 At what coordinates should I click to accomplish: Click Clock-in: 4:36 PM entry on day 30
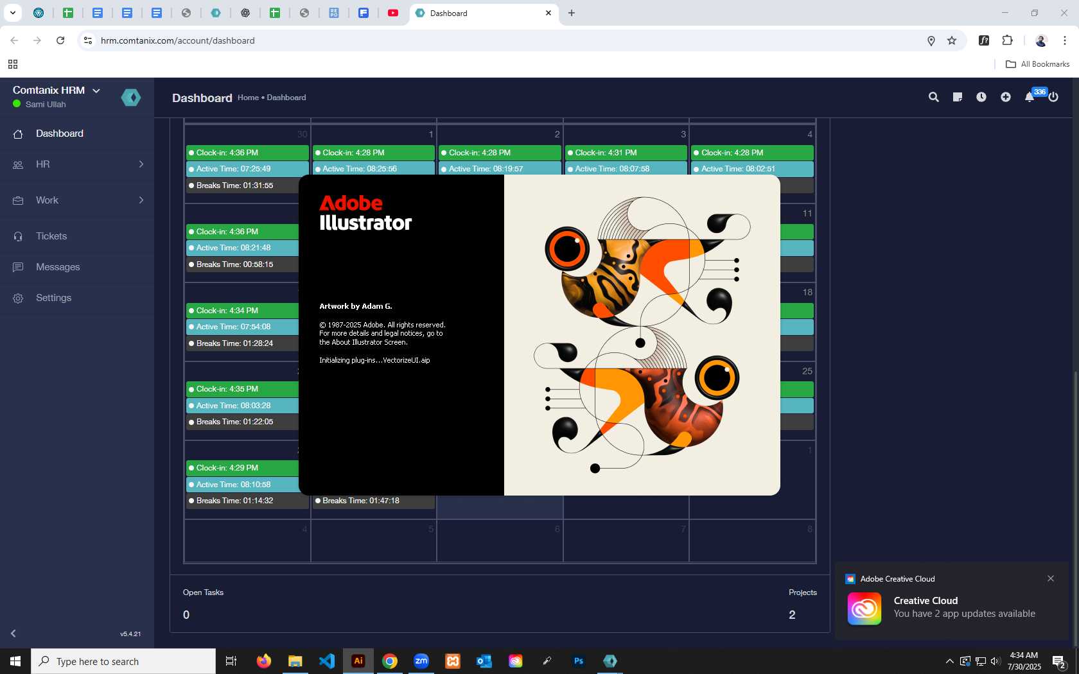click(247, 153)
